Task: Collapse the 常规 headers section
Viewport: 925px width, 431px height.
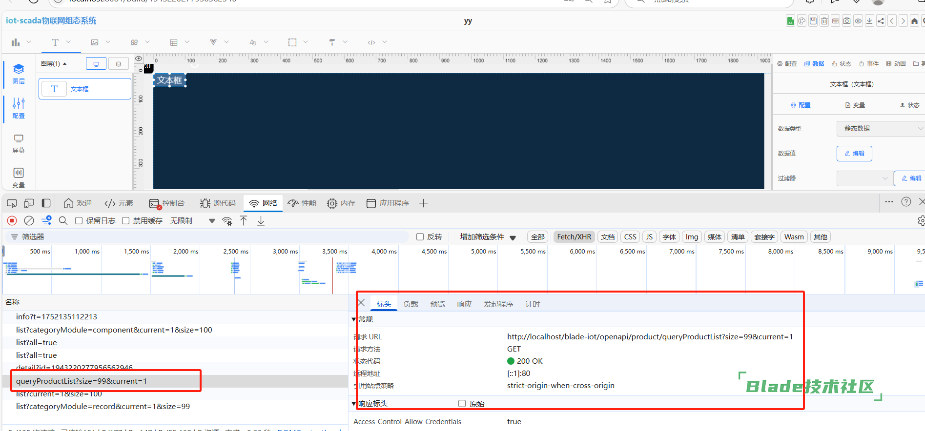Action: 354,319
